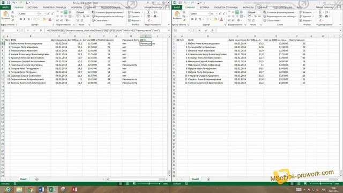Open number format dropdown in right window
Image resolution: width=343 pixels, height=193 pixels.
[259, 12]
